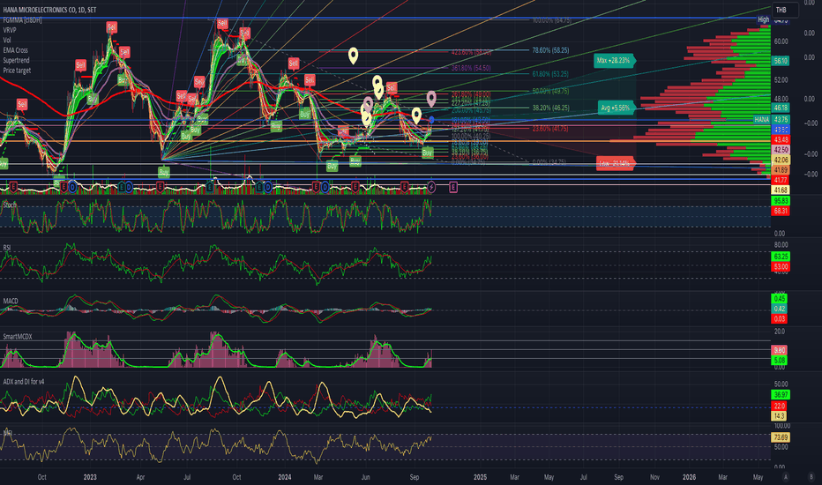Click the green 63.25 RSI value tag

pos(781,257)
